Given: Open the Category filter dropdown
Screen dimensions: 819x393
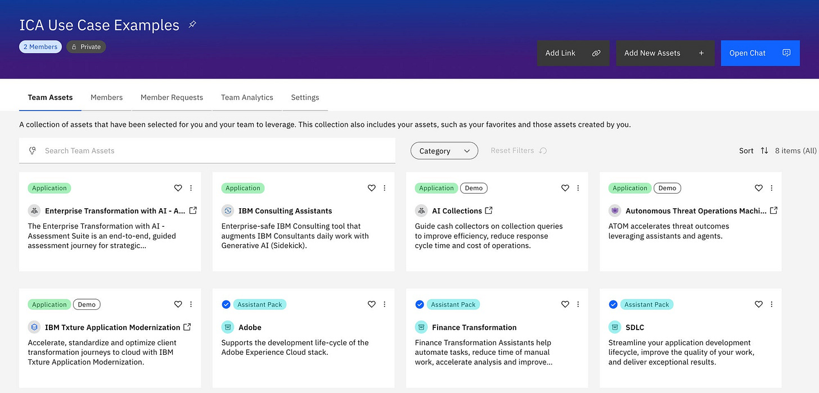Looking at the screenshot, I should 444,150.
